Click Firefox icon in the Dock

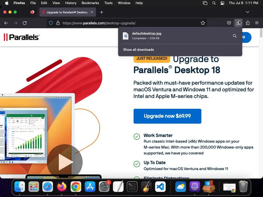pos(62,186)
